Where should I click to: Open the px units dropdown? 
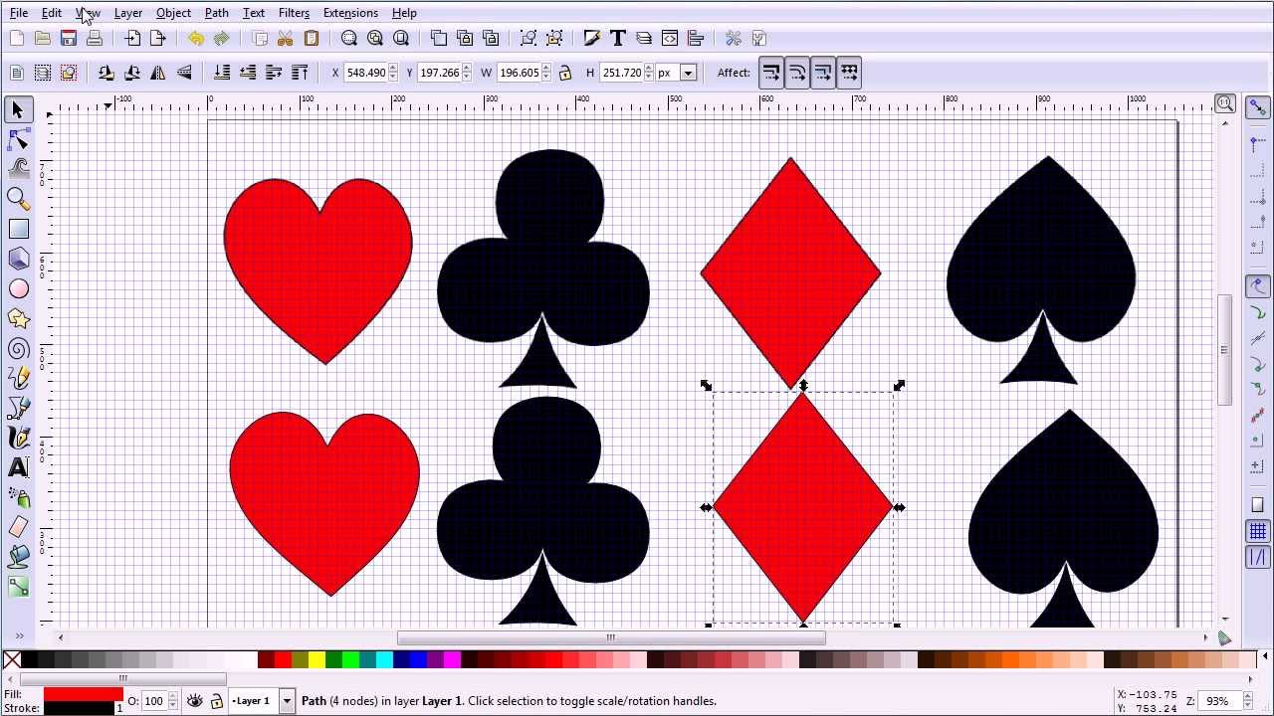[688, 73]
